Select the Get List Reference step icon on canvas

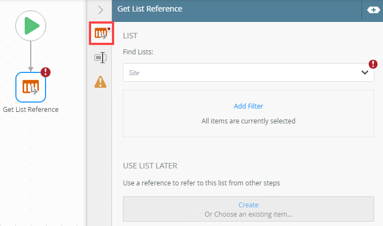(x=31, y=87)
